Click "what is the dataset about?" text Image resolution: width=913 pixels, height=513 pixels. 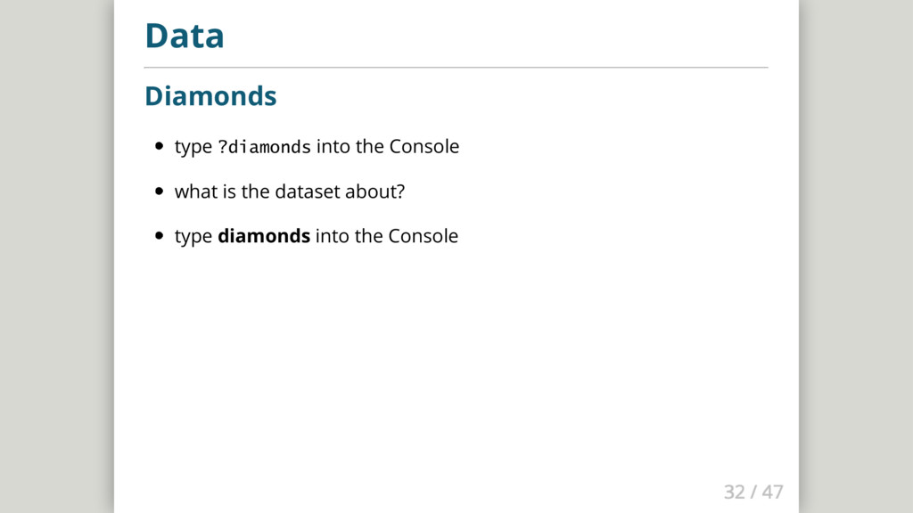pyautogui.click(x=290, y=191)
